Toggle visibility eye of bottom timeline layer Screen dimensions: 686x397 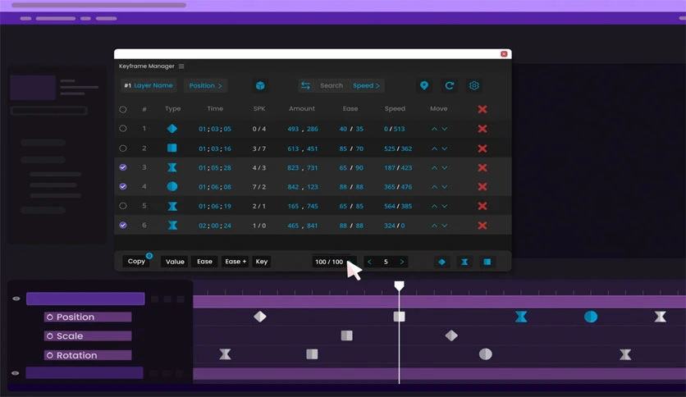(x=16, y=373)
